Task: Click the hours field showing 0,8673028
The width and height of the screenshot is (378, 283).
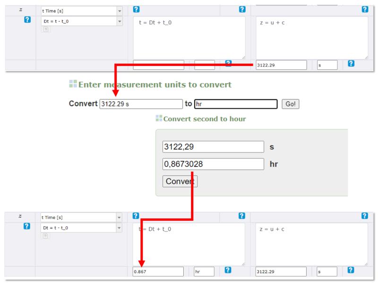Action: click(x=214, y=164)
